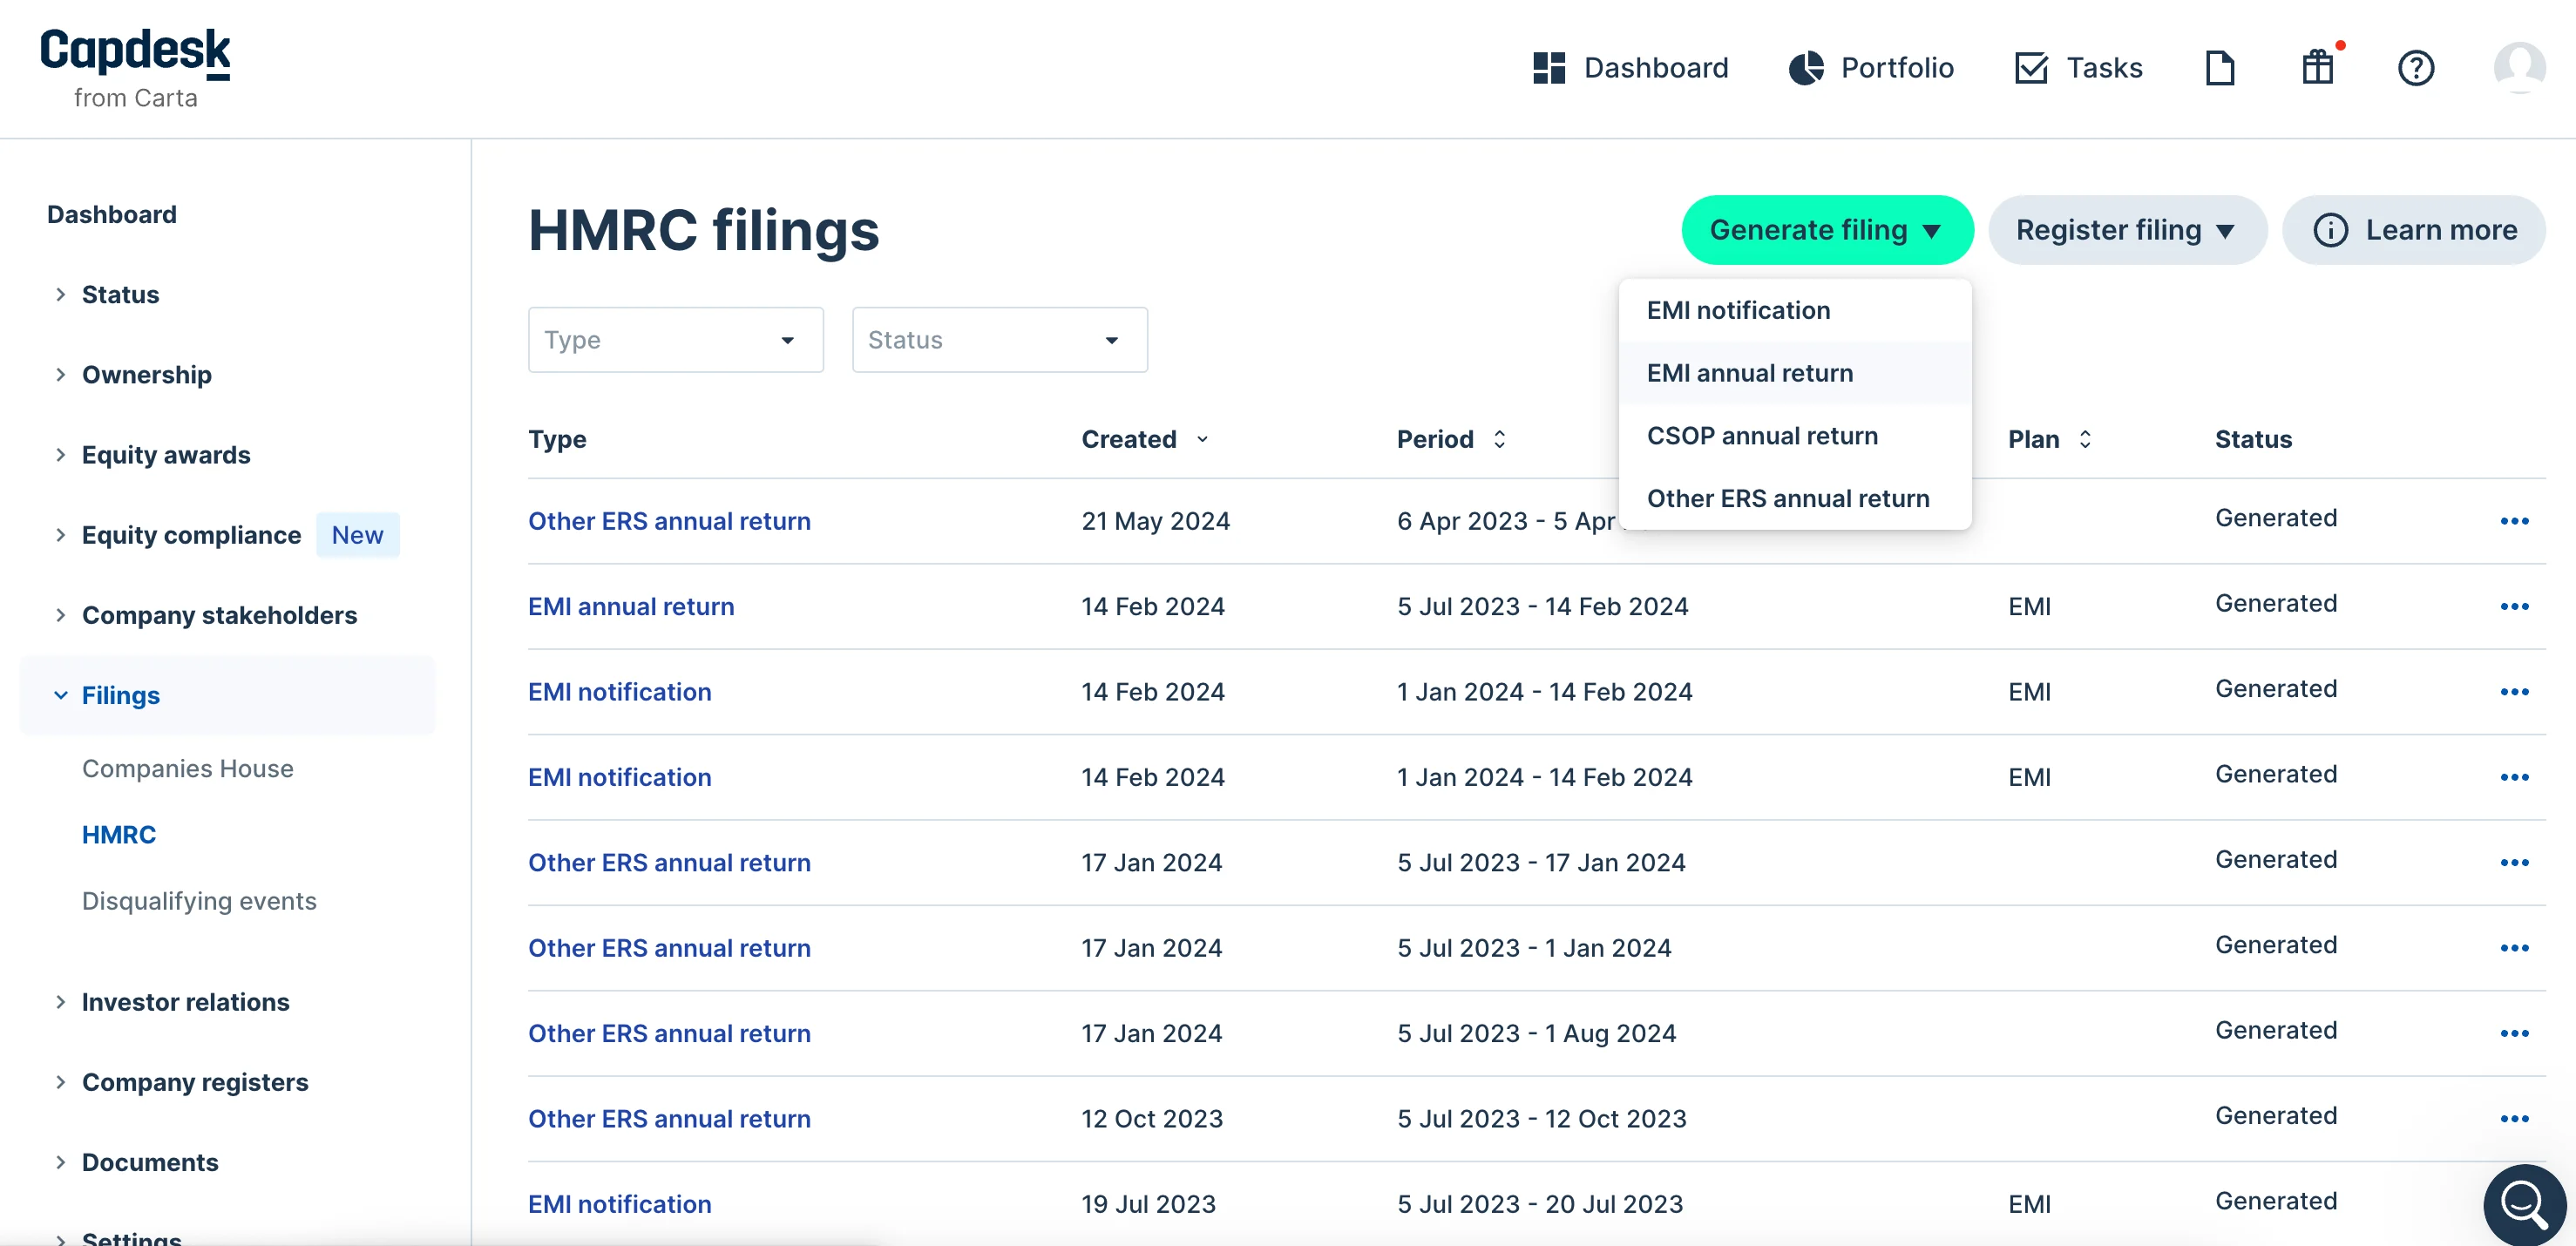This screenshot has width=2576, height=1246.
Task: Select HMRC in the sidebar
Action: (x=119, y=834)
